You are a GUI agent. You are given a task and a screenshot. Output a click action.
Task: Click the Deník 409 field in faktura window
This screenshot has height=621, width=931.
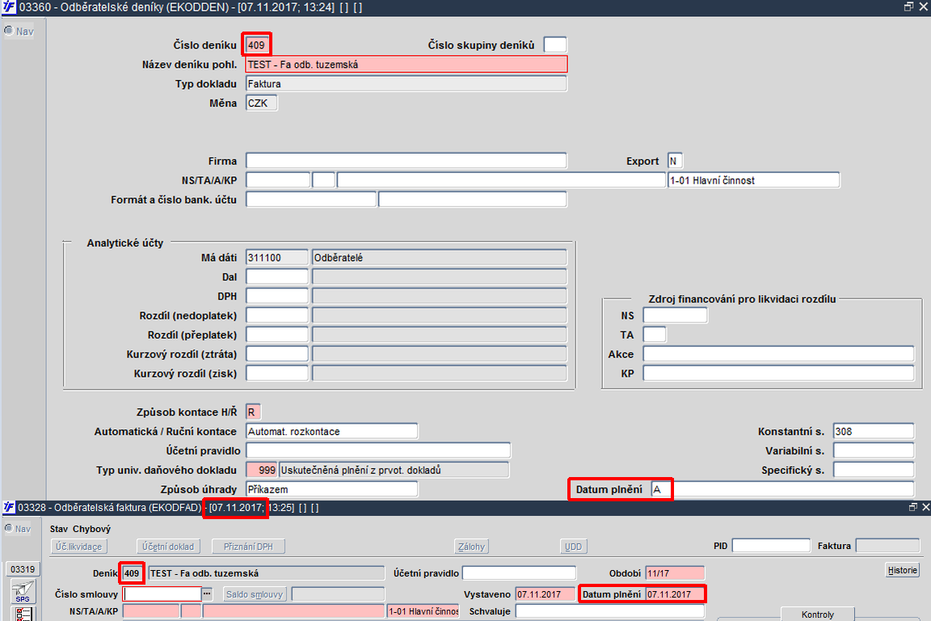[132, 573]
